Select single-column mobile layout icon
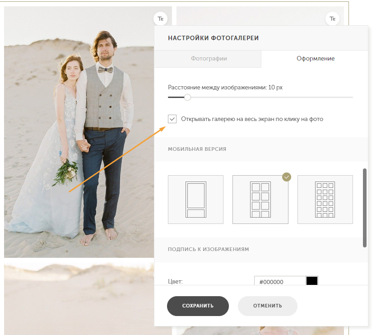This screenshot has height=335, width=381. [x=195, y=200]
